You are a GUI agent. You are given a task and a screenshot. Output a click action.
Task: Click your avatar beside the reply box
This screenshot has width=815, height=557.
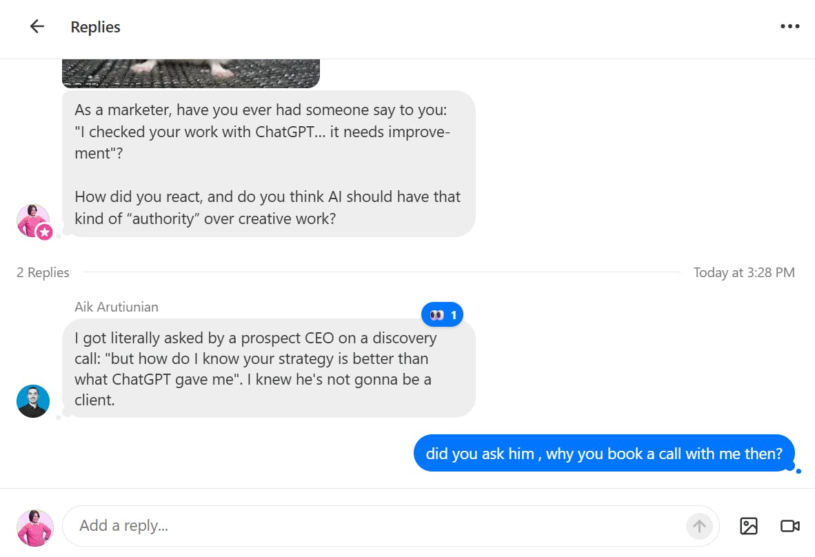click(35, 527)
